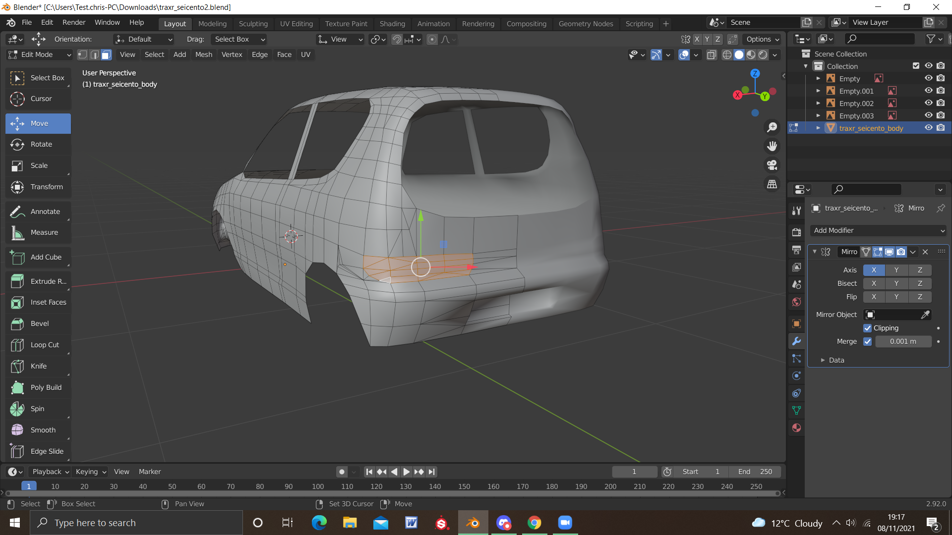This screenshot has width=952, height=535.
Task: Select the Spin tool
Action: click(38, 409)
